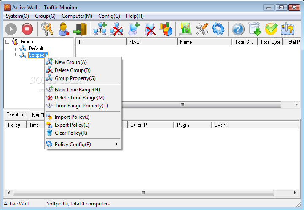Image resolution: width=304 pixels, height=210 pixels.
Task: Open the keys password toolbar icon
Action: [x=47, y=29]
